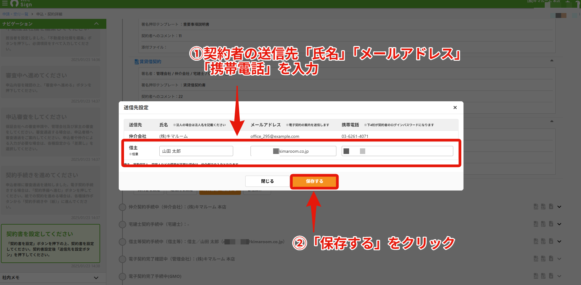The width and height of the screenshot is (581, 285).
Task: Click the 保存する button
Action: click(x=314, y=181)
